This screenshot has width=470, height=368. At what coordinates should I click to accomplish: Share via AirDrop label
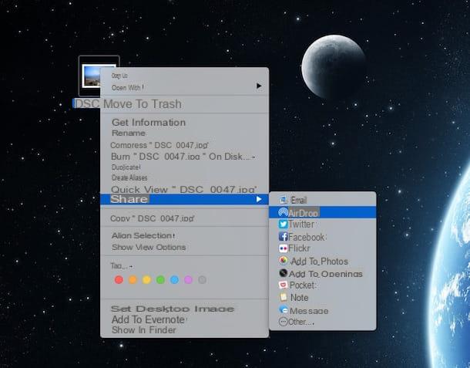tap(303, 213)
